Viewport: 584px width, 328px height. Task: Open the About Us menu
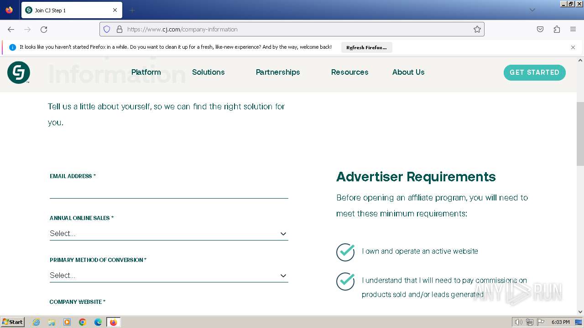click(408, 72)
